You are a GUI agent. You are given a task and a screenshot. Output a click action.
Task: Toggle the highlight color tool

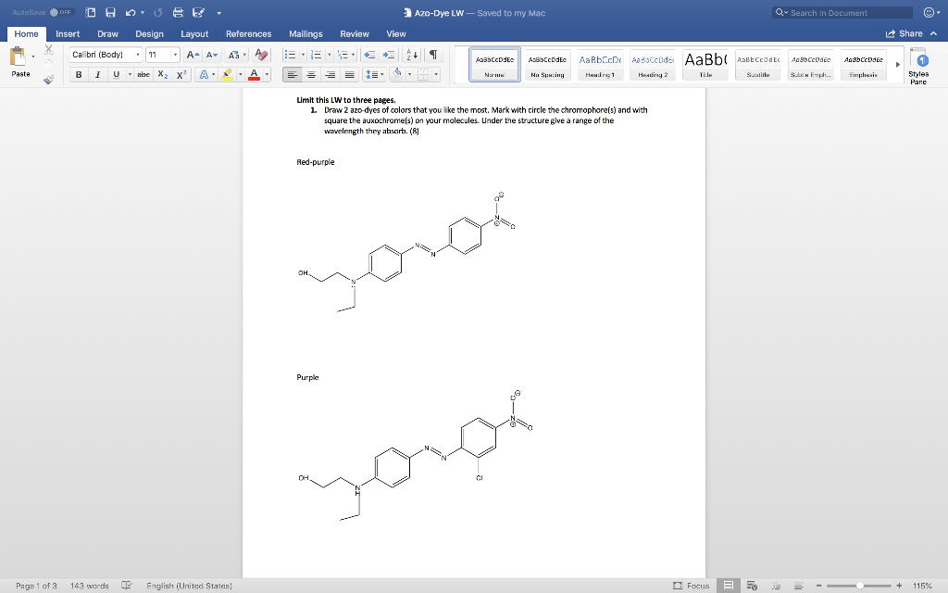click(x=228, y=75)
